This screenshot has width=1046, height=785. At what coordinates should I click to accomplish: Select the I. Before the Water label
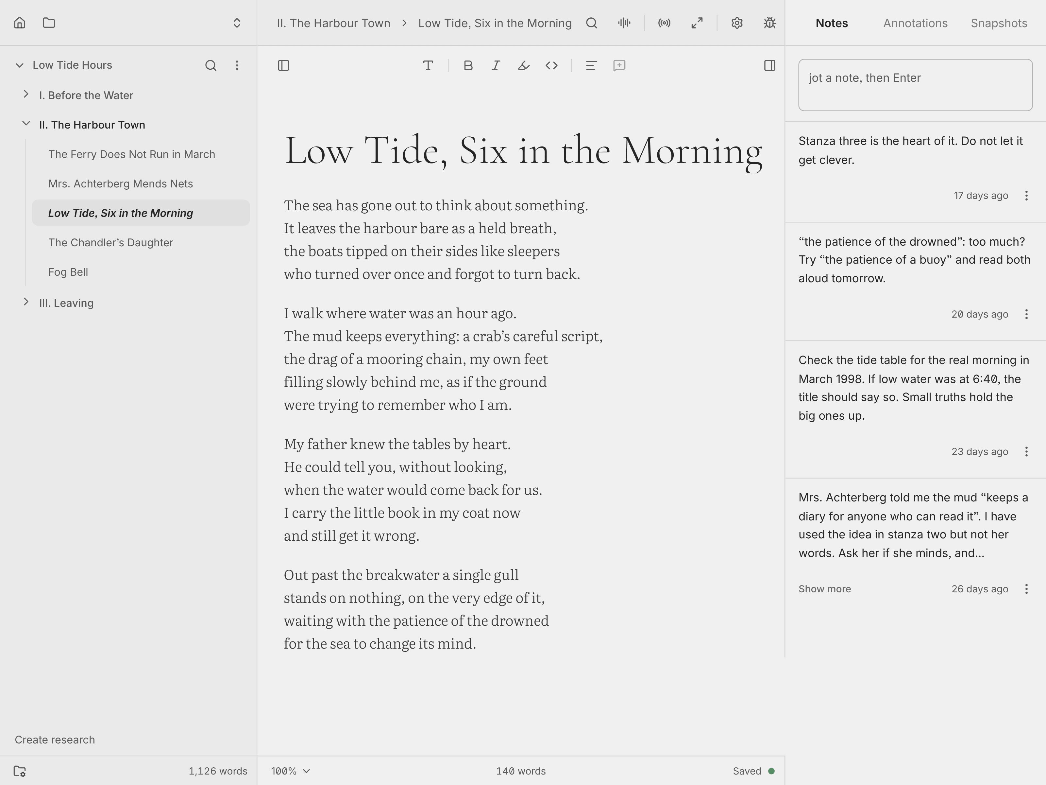86,95
